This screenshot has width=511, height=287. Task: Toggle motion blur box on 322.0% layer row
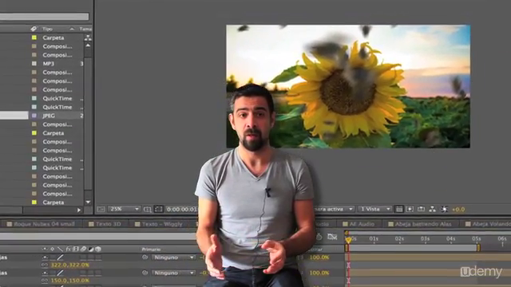pos(83,258)
